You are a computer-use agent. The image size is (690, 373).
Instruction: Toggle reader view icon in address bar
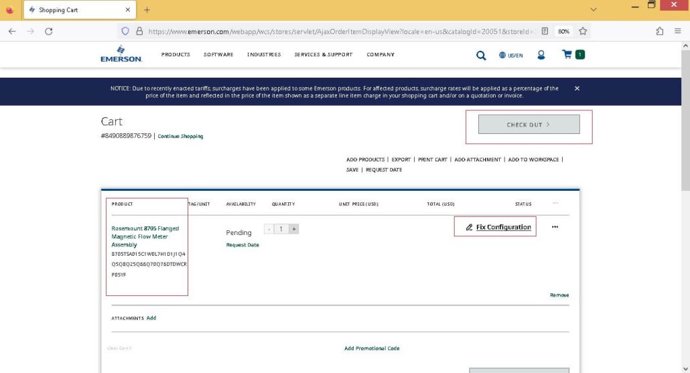point(545,31)
